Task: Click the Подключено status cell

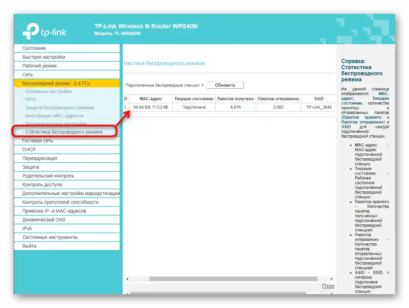Action: click(x=194, y=107)
